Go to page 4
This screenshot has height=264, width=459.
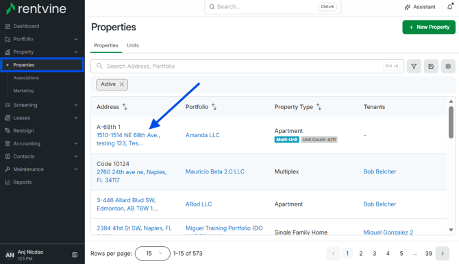coord(388,254)
